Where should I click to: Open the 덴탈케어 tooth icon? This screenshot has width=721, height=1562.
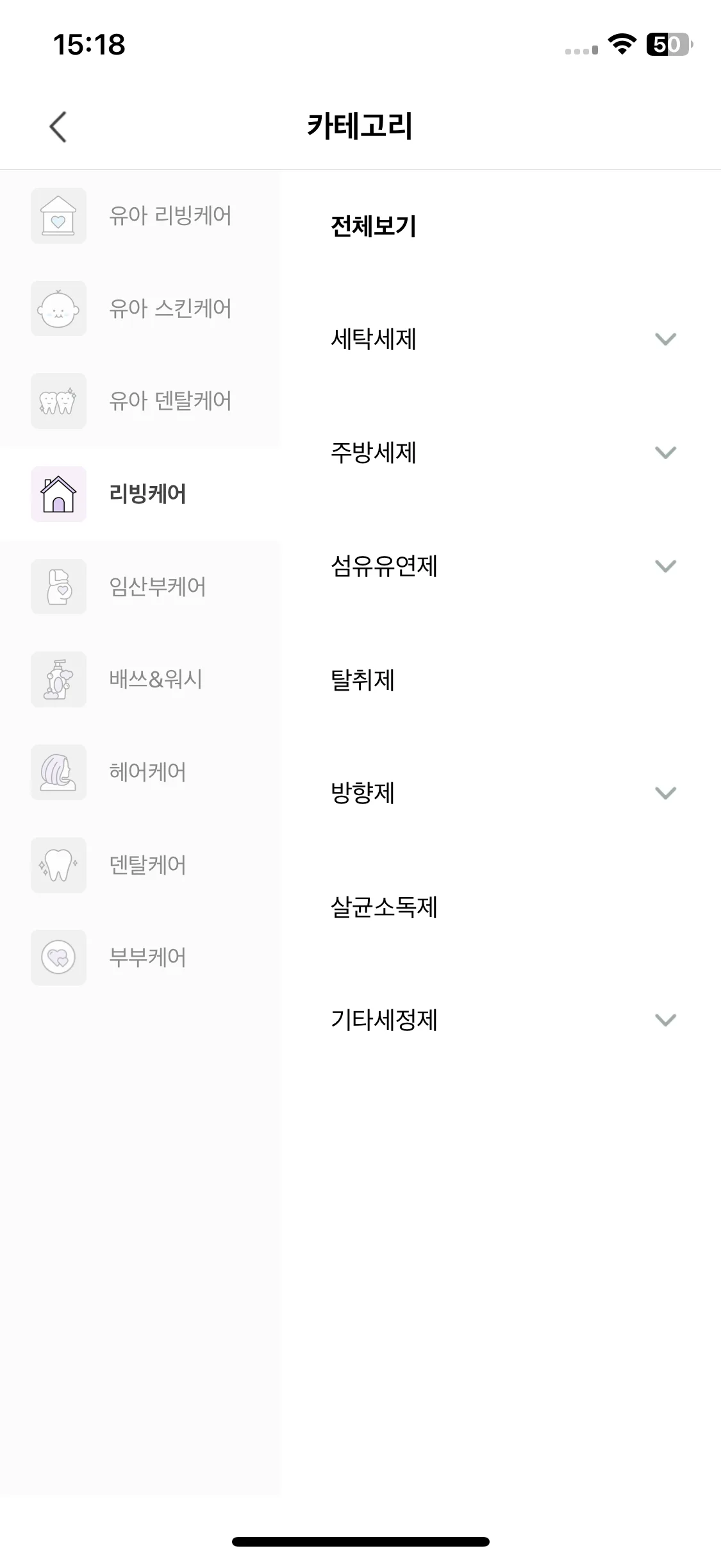point(58,865)
